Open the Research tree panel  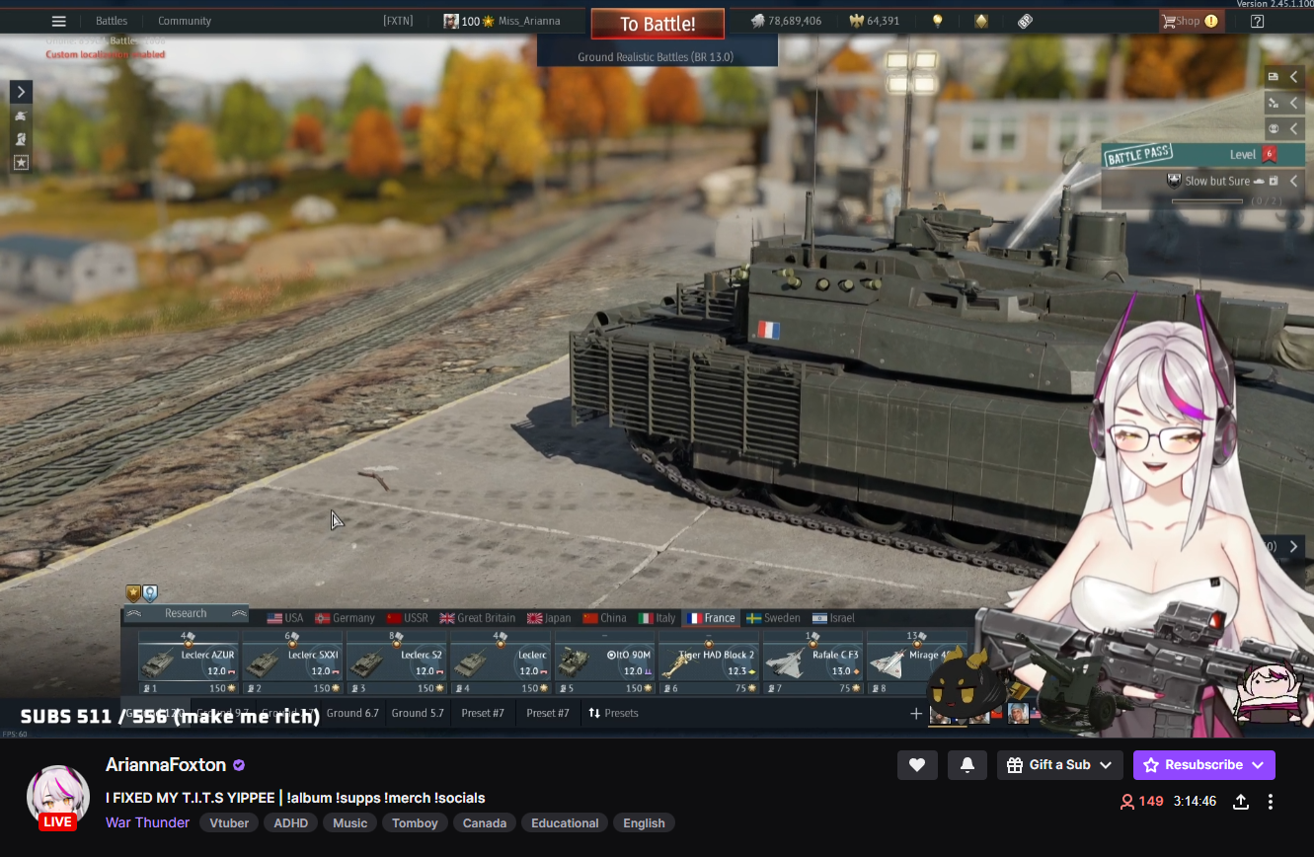(186, 613)
